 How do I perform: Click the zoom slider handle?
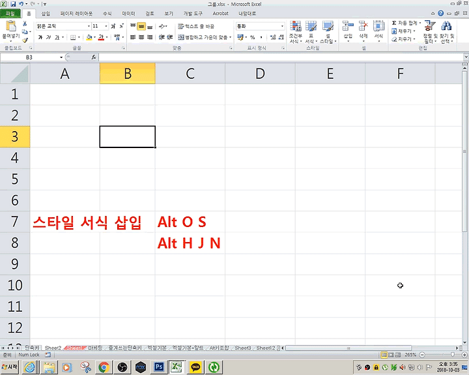pos(453,355)
